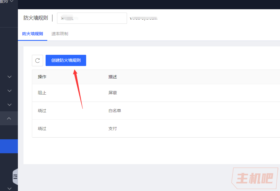
Task: Select the 防火墙规则 tab
Action: tap(32, 34)
